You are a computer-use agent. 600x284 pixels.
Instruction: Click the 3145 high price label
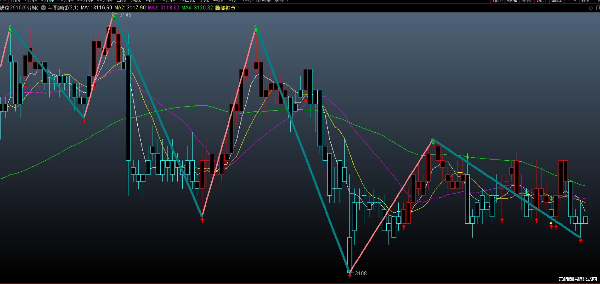[125, 15]
